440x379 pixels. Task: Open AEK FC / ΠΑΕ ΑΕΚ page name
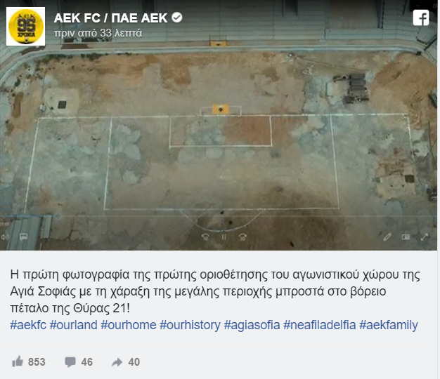point(110,18)
